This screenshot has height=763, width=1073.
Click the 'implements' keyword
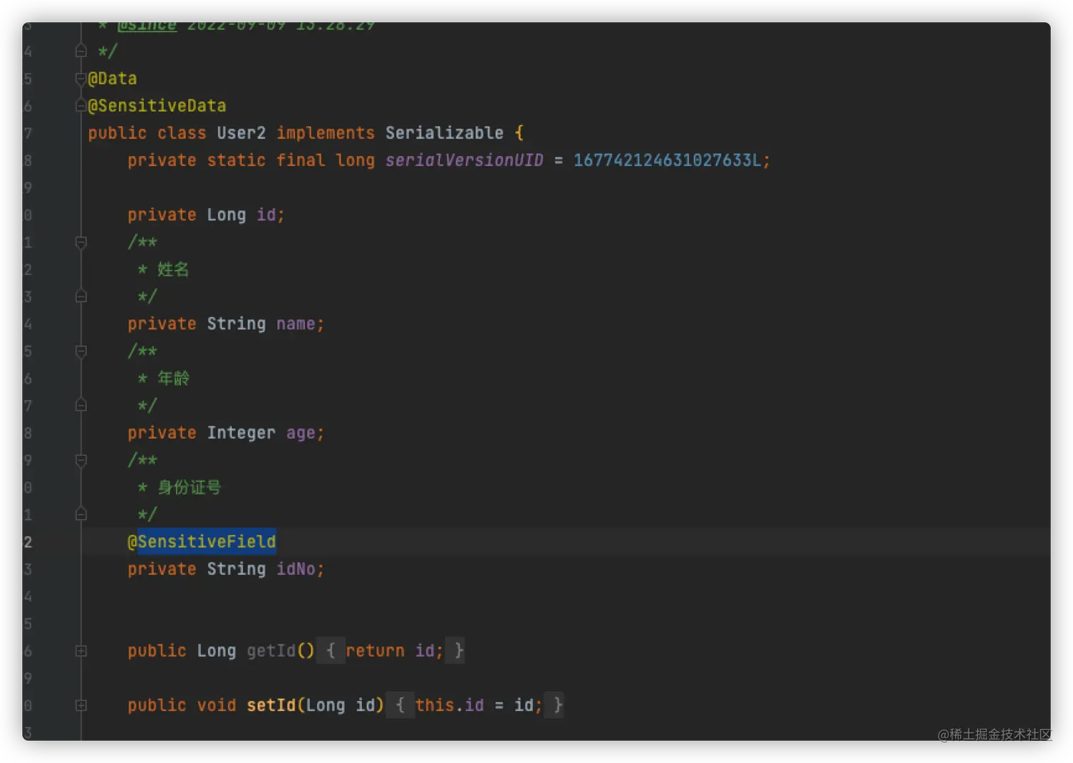(325, 133)
